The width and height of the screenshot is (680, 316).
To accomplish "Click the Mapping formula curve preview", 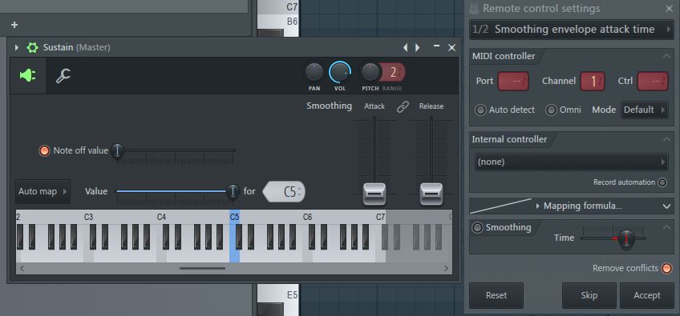I will pos(501,206).
